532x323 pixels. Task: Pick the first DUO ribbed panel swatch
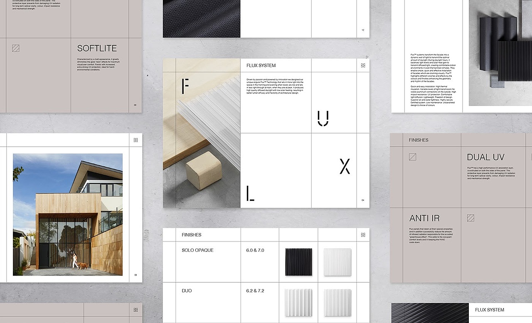pyautogui.click(x=298, y=303)
